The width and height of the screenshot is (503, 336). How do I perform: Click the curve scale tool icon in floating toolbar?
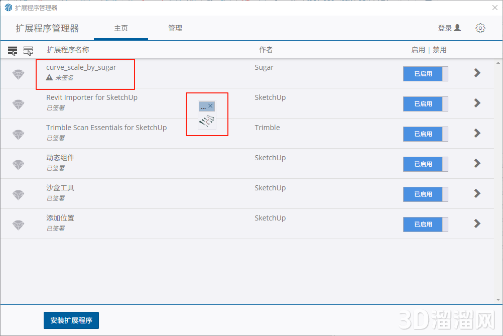(207, 121)
